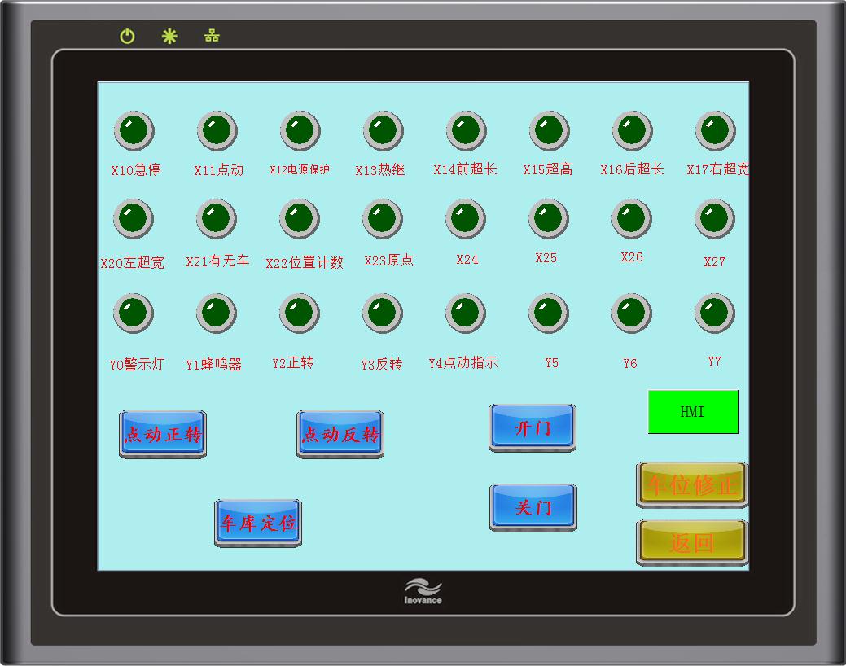The image size is (846, 666).
Task: Click the Y1蜂鸣器 indicator lamp
Action: point(217,313)
